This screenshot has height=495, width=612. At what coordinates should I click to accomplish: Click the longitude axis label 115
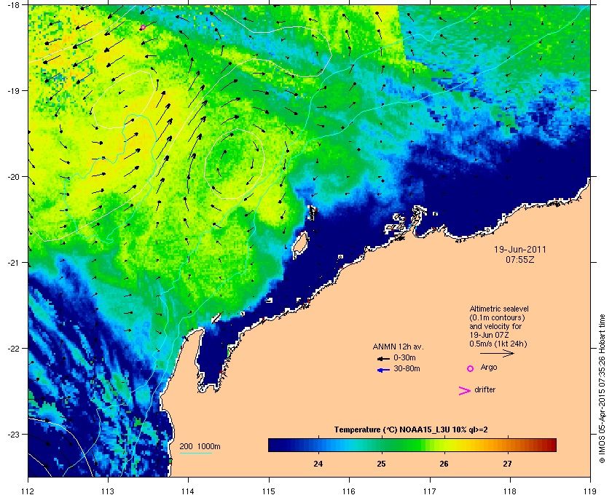(269, 491)
